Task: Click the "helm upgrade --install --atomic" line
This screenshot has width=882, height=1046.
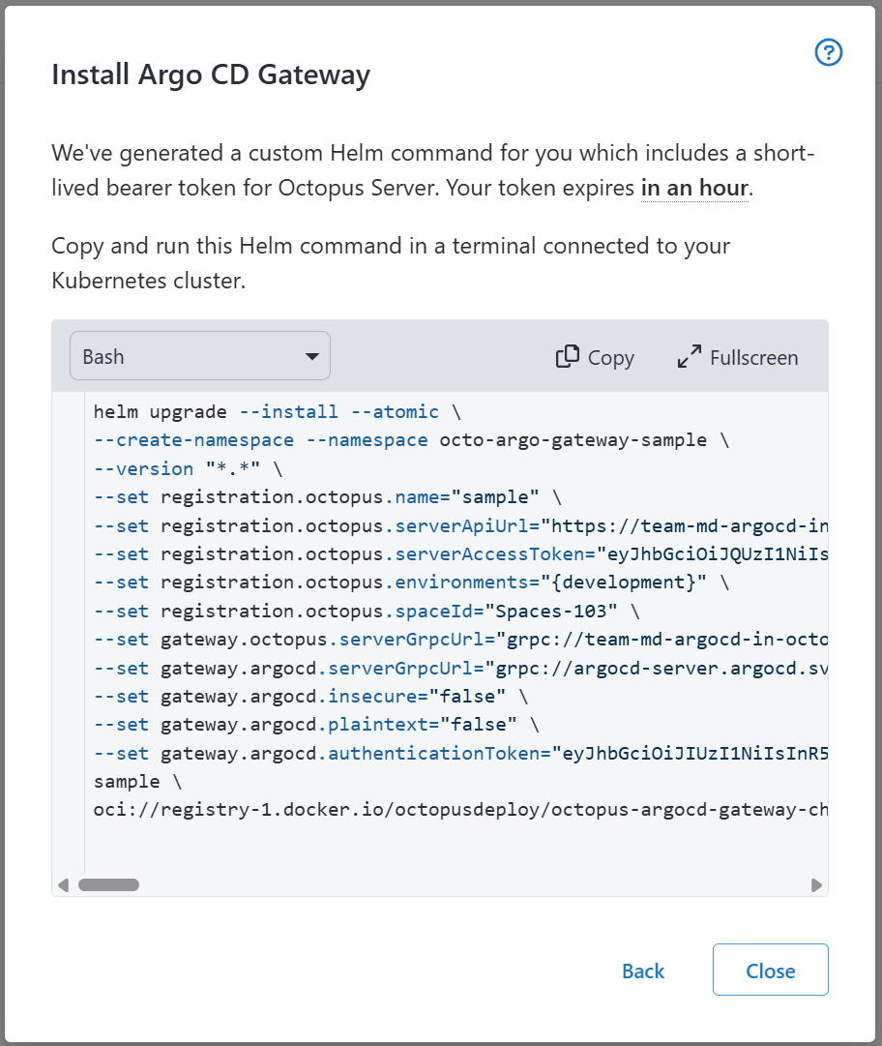Action: (x=266, y=412)
